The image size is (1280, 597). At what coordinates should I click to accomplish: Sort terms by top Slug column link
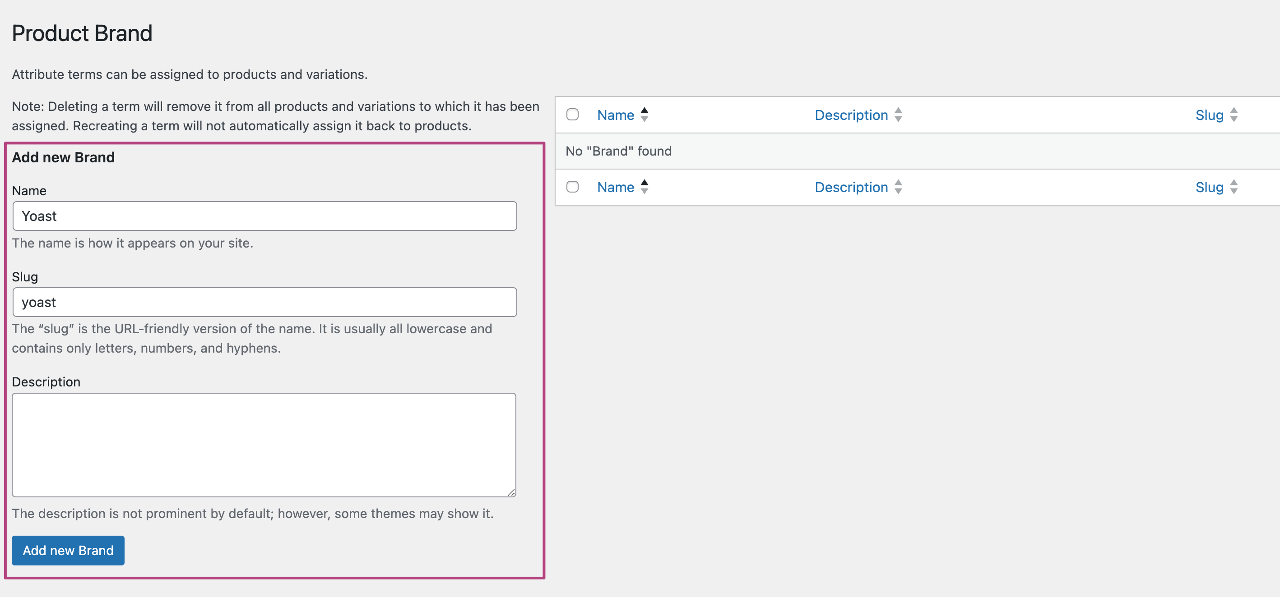pos(1209,115)
